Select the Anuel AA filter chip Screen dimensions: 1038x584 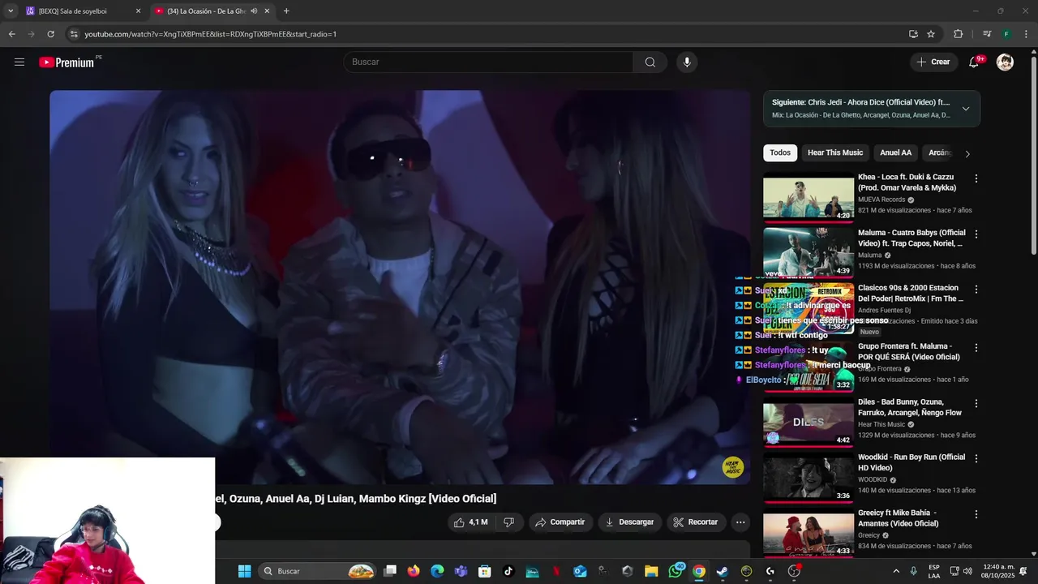896,152
